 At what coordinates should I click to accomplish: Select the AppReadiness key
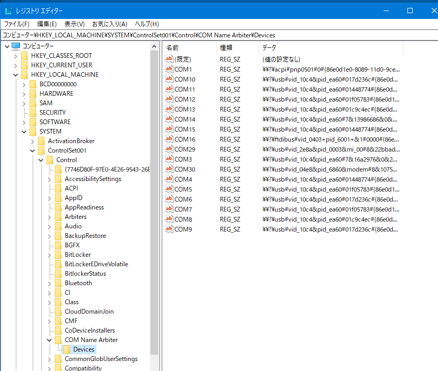(84, 207)
